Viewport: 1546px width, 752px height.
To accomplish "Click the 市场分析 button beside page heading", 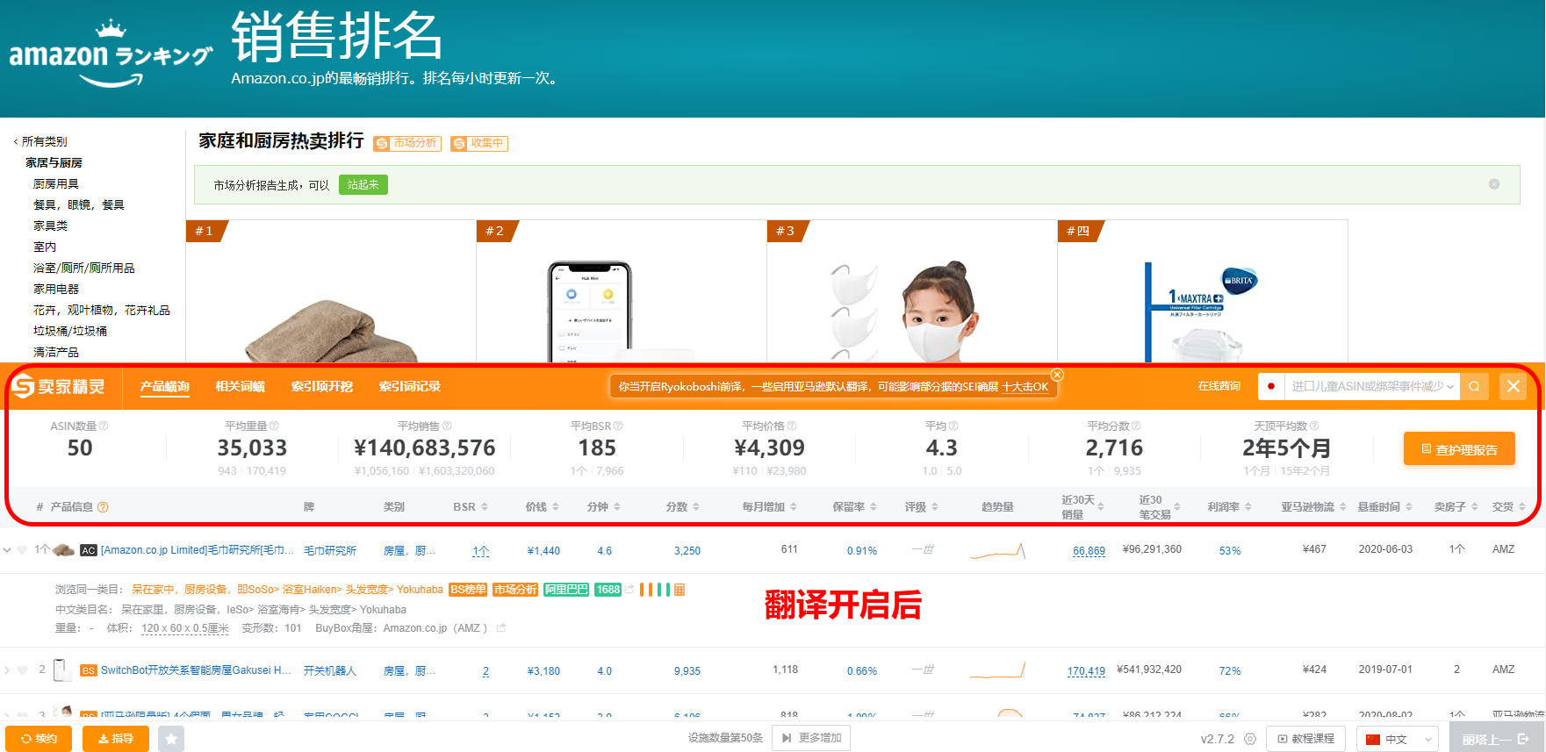I will point(406,143).
